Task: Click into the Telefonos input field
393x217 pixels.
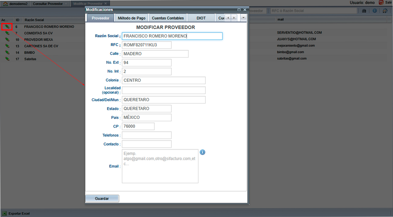Action: tap(147, 135)
